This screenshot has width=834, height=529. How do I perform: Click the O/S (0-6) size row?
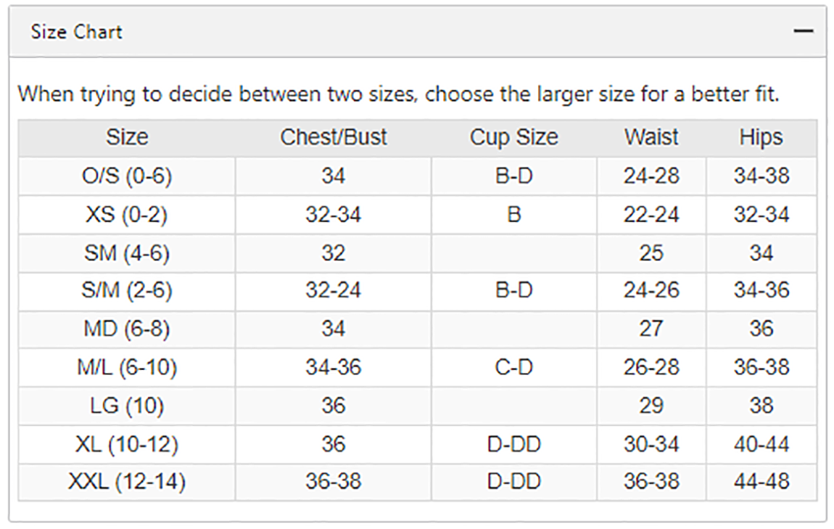click(418, 176)
